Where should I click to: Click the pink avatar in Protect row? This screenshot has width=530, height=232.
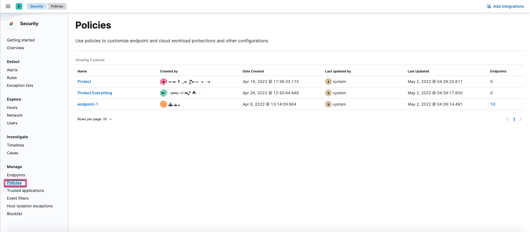coord(164,82)
